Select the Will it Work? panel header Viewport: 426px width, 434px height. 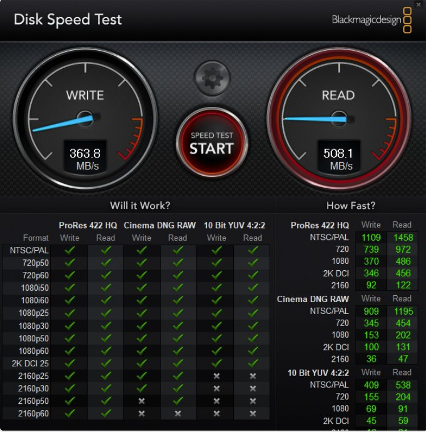[140, 205]
